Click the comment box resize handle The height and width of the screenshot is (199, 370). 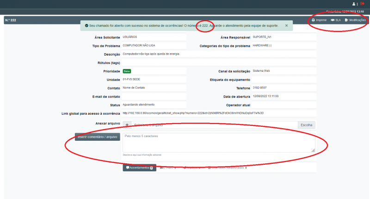(x=313, y=150)
